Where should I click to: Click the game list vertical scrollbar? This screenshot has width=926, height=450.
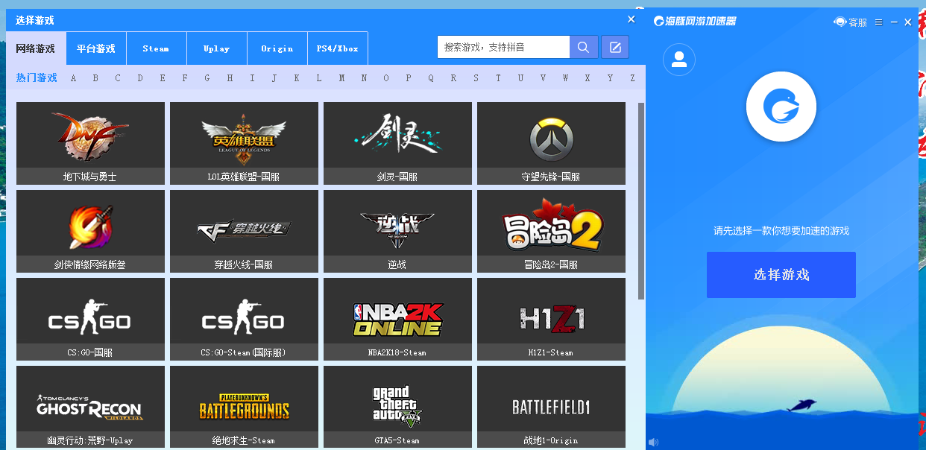[641, 201]
